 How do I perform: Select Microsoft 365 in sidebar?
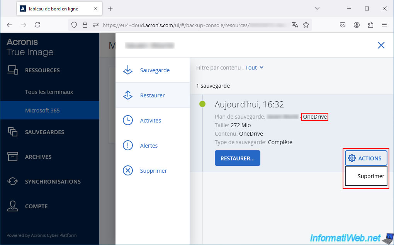click(x=50, y=110)
